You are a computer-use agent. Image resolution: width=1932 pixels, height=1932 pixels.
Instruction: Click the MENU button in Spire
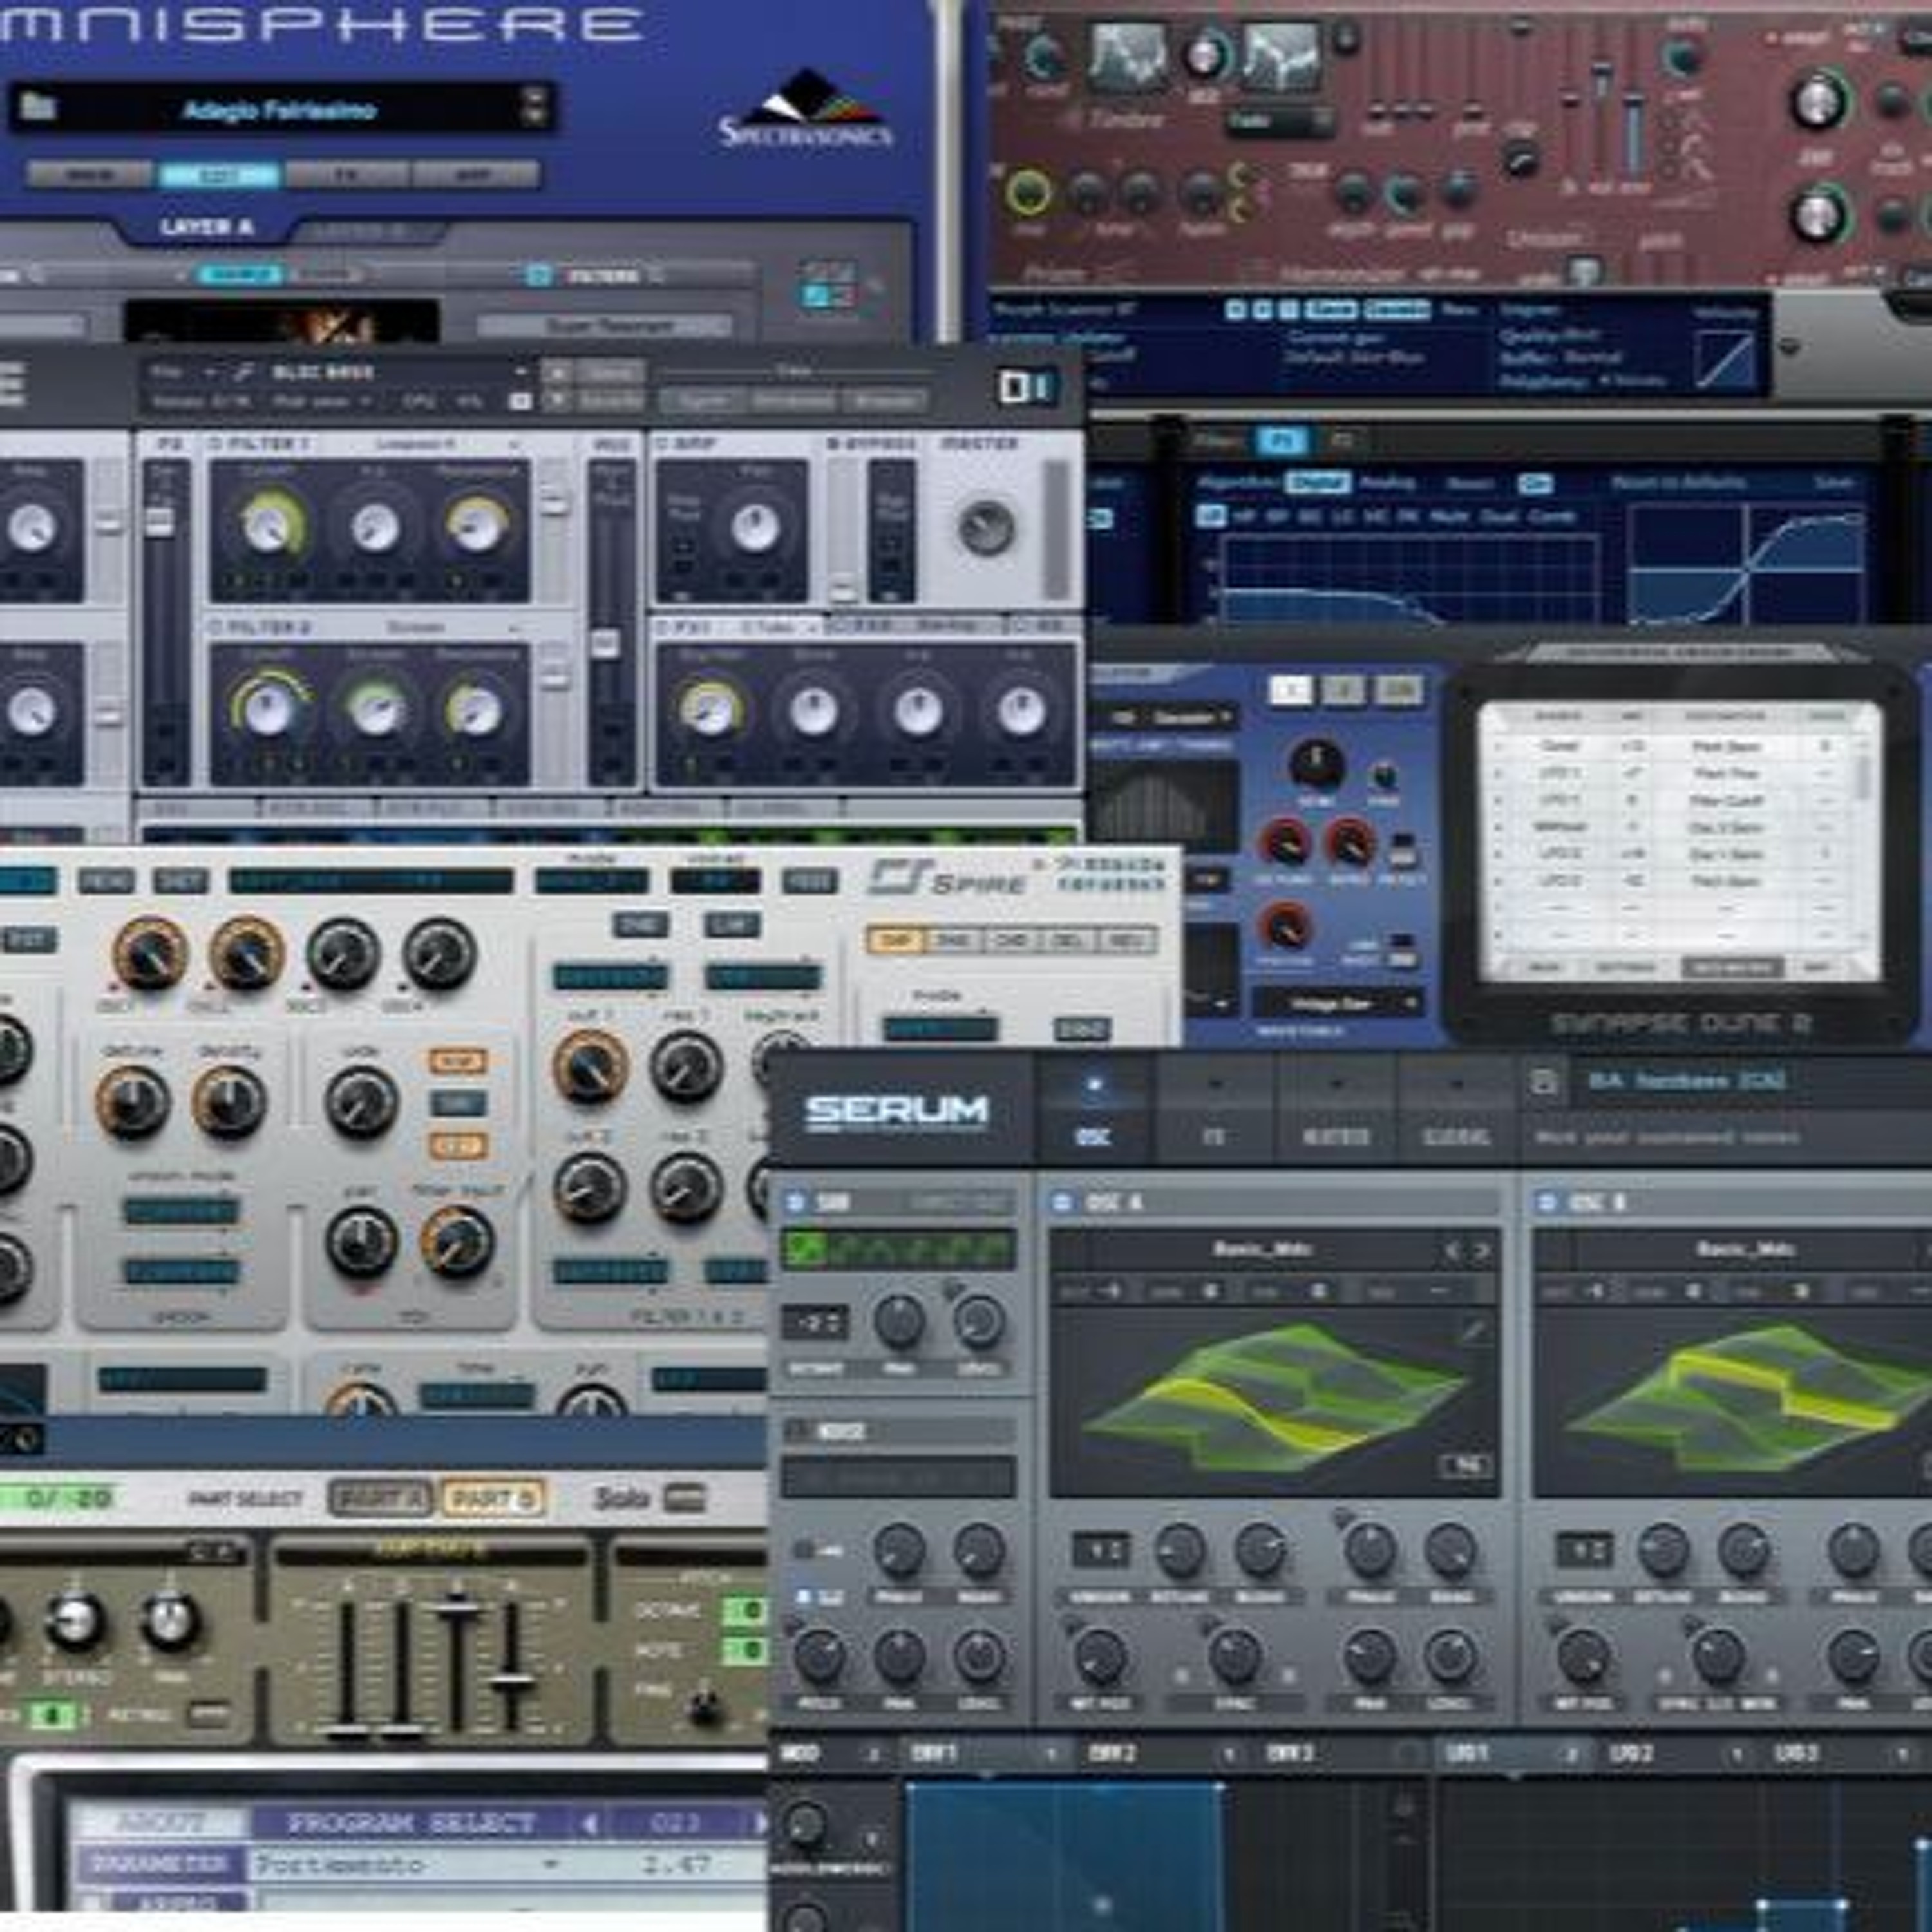(x=106, y=881)
